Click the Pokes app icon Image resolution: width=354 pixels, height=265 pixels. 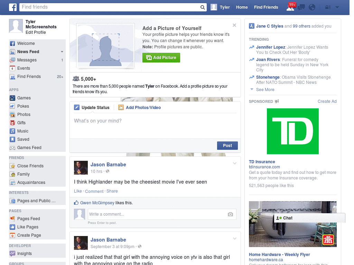pos(12,106)
